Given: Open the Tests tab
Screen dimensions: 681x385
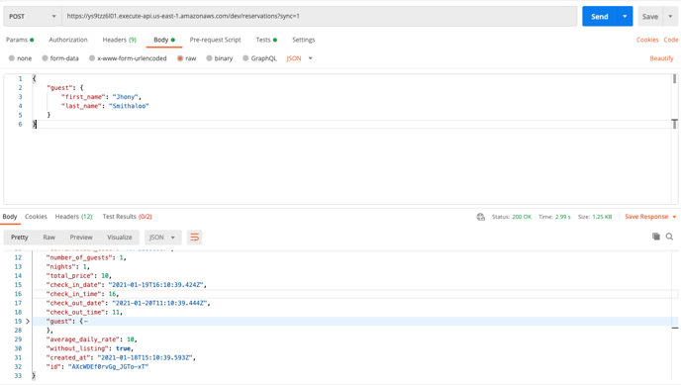Looking at the screenshot, I should [x=266, y=40].
